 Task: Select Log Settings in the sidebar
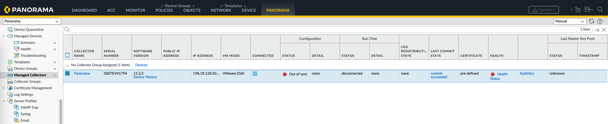click(24, 94)
